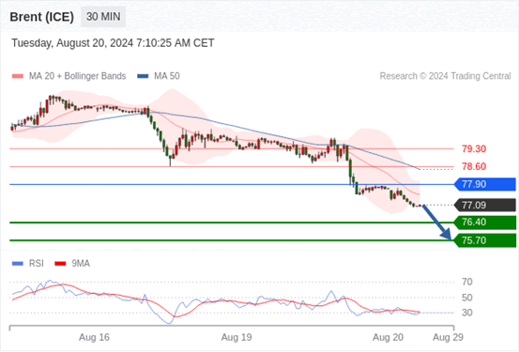Image resolution: width=519 pixels, height=352 pixels.
Task: Click the 30 MIN timeframe button
Action: click(x=103, y=17)
